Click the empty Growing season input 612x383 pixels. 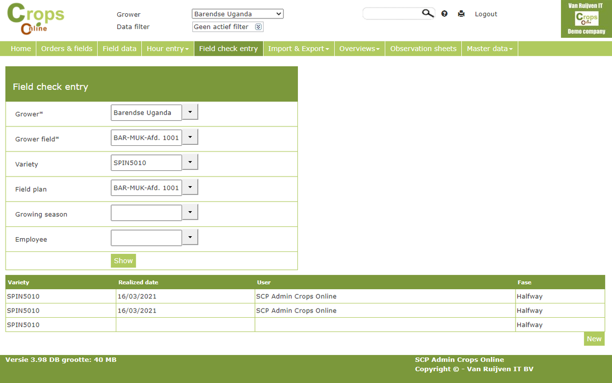click(x=146, y=213)
